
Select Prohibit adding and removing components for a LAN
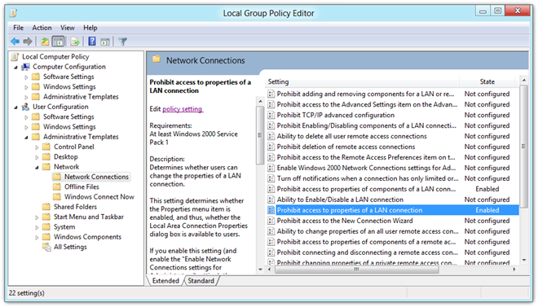tap(393, 94)
